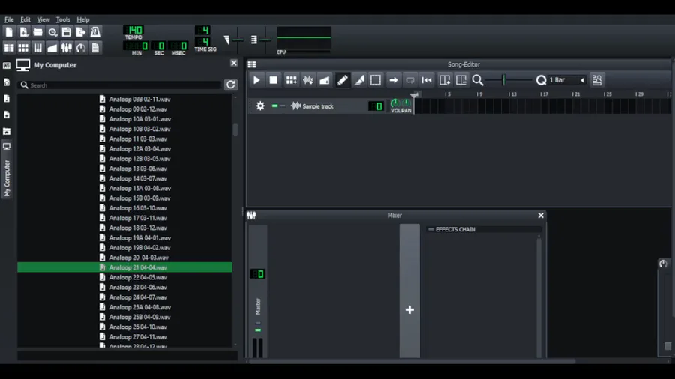Click the tempo display showing 140

coord(134,30)
